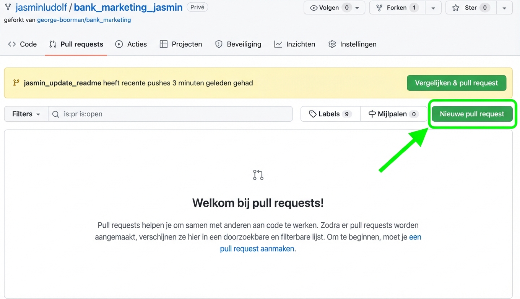Click the tag icon on Labels button
The width and height of the screenshot is (520, 299).
click(313, 114)
